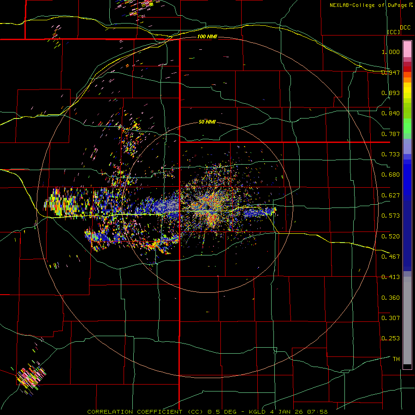Click the [CC] product label
This screenshot has height=415, width=415.
(x=394, y=32)
